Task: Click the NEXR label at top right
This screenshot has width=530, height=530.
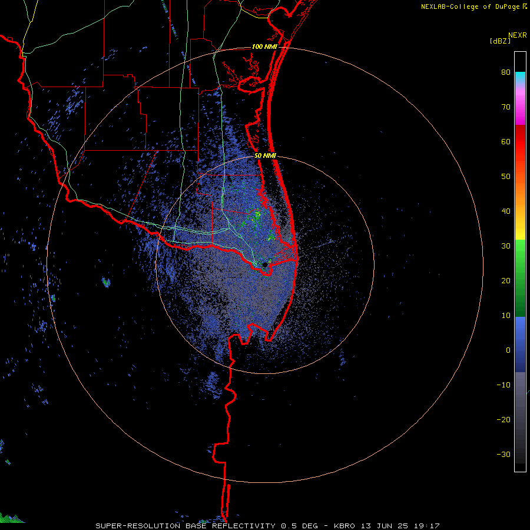Action: pyautogui.click(x=518, y=35)
